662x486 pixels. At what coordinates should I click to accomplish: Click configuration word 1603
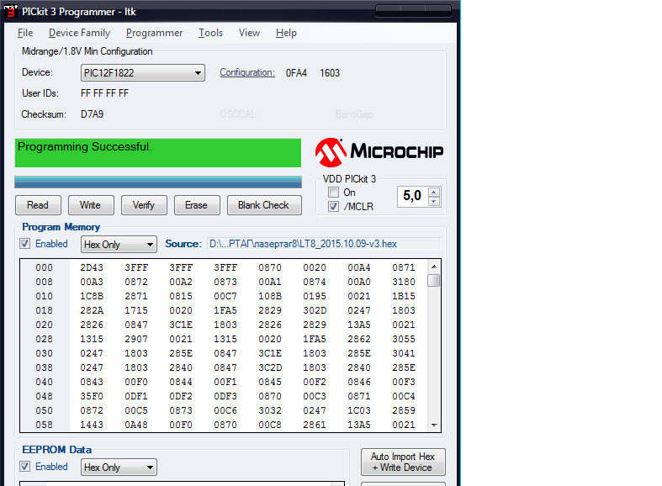[330, 73]
